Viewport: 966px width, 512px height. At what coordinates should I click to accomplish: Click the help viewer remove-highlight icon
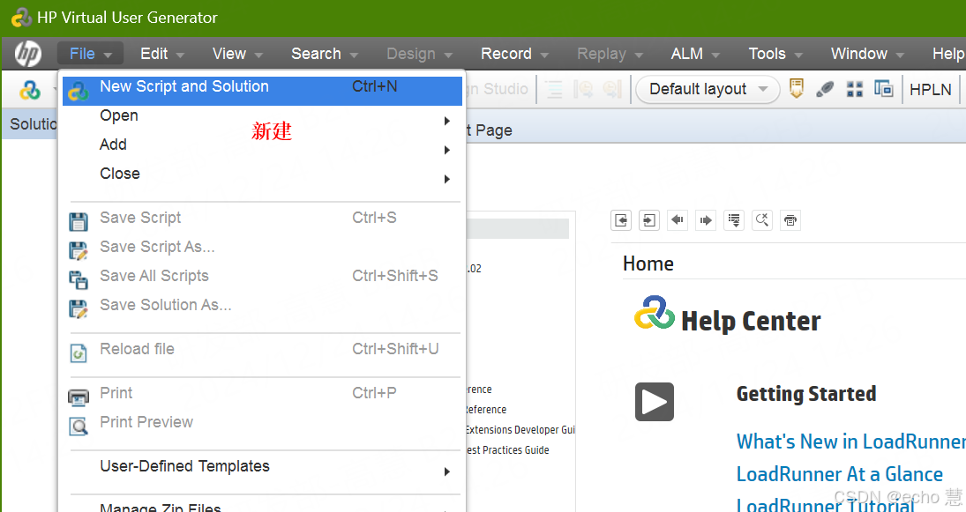pos(762,219)
